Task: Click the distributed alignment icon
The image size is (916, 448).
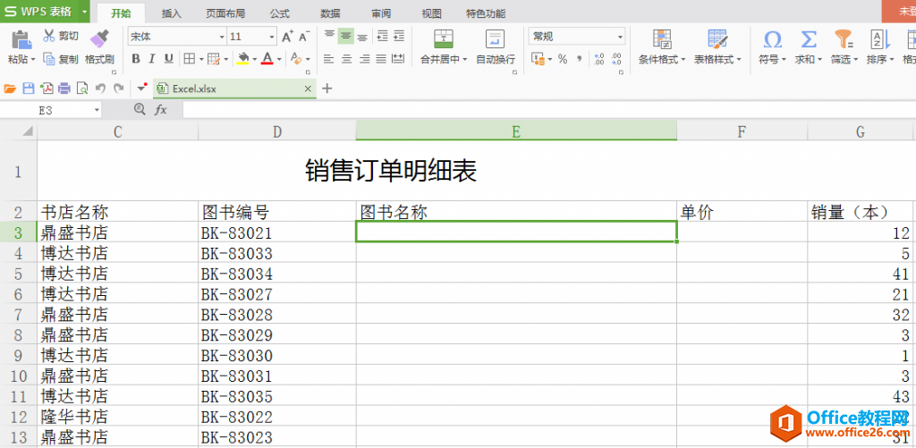Action: coord(398,58)
